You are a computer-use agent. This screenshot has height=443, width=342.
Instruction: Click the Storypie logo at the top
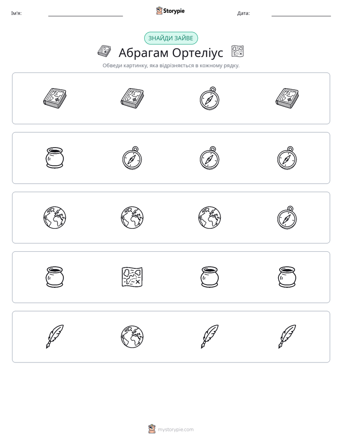(x=171, y=11)
